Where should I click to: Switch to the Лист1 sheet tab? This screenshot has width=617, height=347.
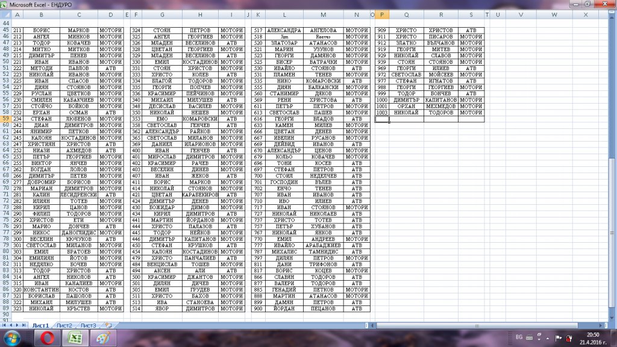pyautogui.click(x=40, y=325)
